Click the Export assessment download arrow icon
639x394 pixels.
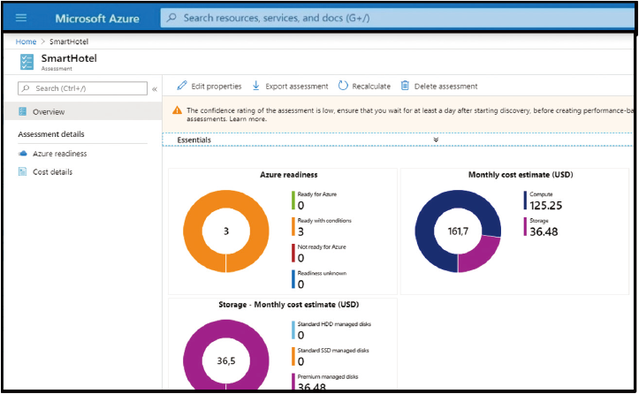tap(256, 86)
